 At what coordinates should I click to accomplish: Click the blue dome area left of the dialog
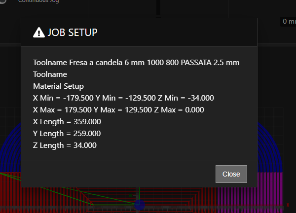[11, 153]
